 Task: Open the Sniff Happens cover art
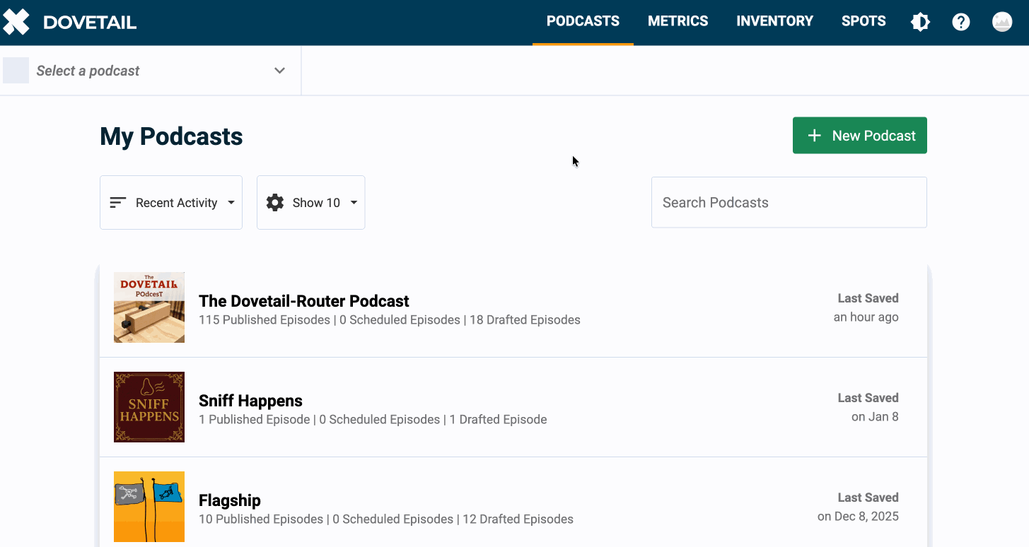pyautogui.click(x=149, y=407)
